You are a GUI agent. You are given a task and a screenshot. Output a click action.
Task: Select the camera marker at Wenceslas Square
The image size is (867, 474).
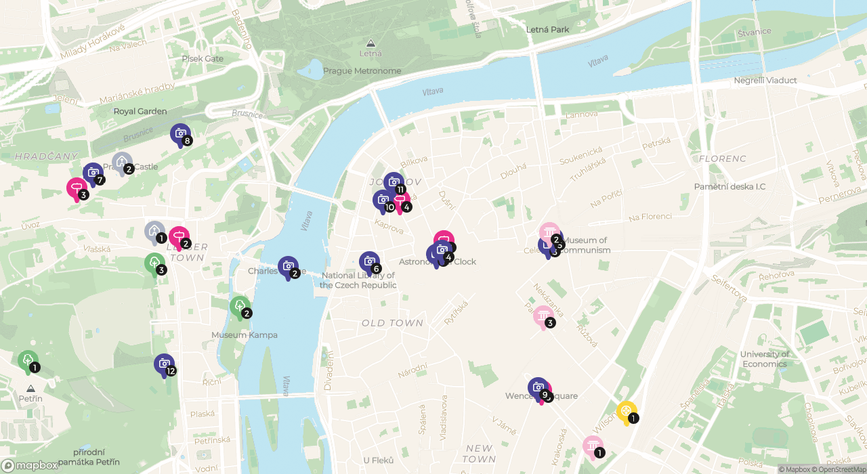(x=538, y=389)
